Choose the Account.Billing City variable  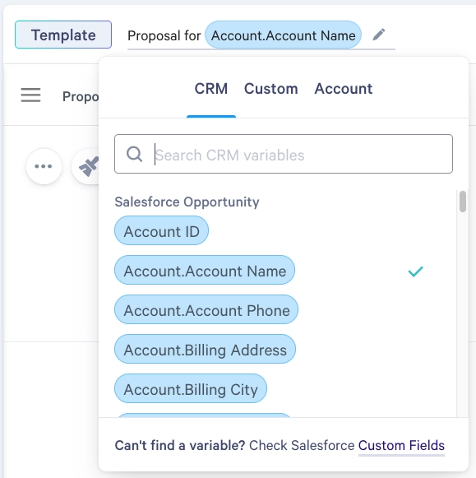coord(191,388)
